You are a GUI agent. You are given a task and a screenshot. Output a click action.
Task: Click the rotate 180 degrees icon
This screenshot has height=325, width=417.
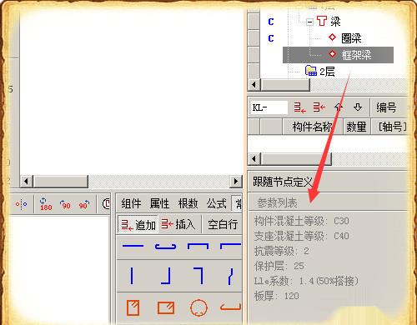pyautogui.click(x=45, y=204)
